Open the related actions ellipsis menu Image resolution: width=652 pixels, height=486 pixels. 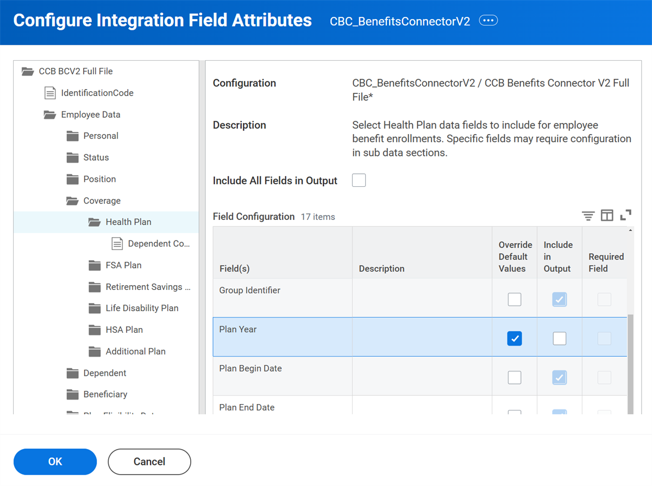pos(488,21)
